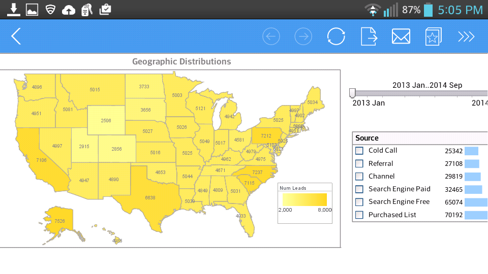Check the Referral source checkbox

tap(359, 163)
